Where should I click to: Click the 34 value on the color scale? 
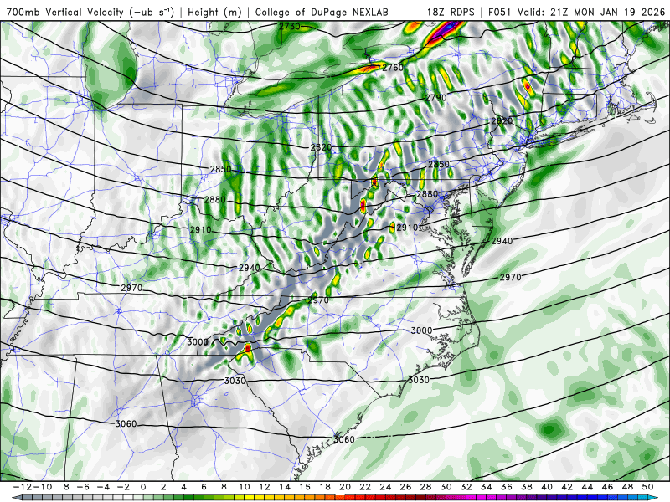tap(487, 487)
